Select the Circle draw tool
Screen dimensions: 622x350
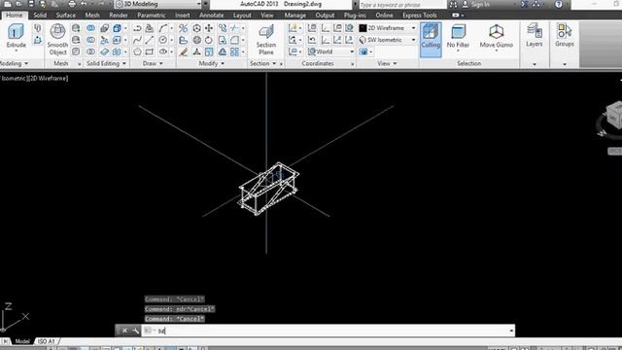(x=163, y=40)
